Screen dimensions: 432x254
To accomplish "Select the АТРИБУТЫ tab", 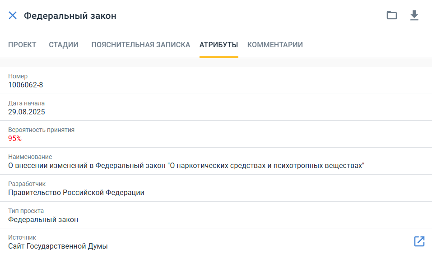I will [x=219, y=45].
